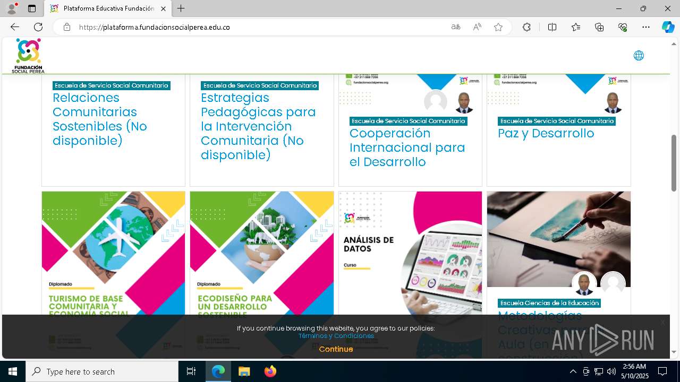
Task: Open the globe language selector icon
Action: pyautogui.click(x=639, y=56)
